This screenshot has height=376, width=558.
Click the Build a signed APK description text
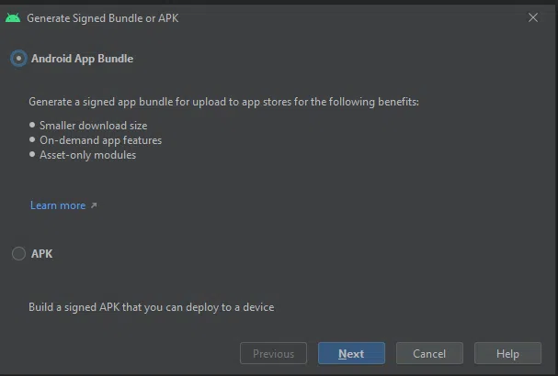[152, 307]
